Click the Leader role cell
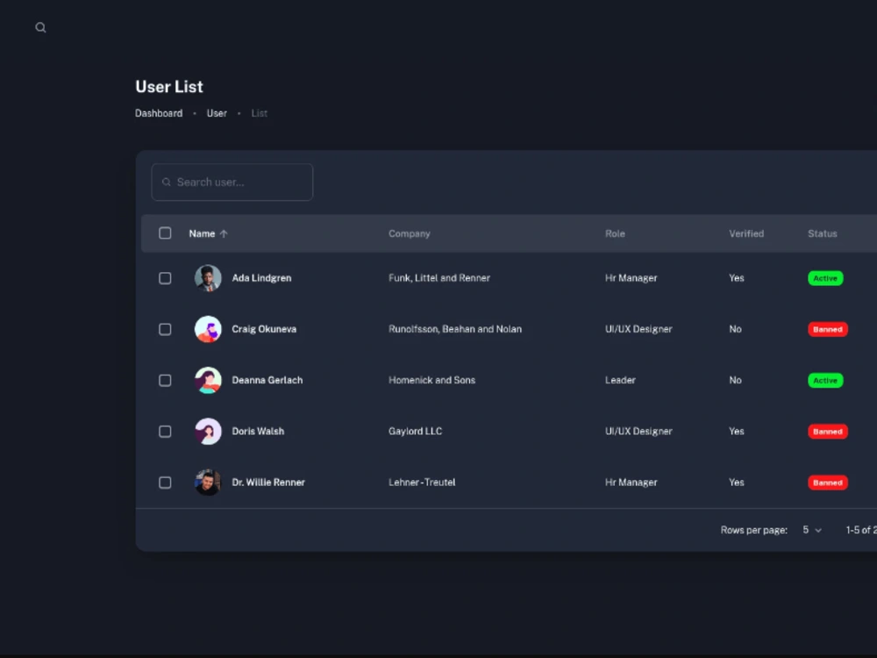 click(x=620, y=381)
